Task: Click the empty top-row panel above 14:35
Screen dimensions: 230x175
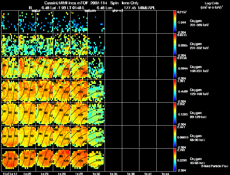Action: click(113, 22)
